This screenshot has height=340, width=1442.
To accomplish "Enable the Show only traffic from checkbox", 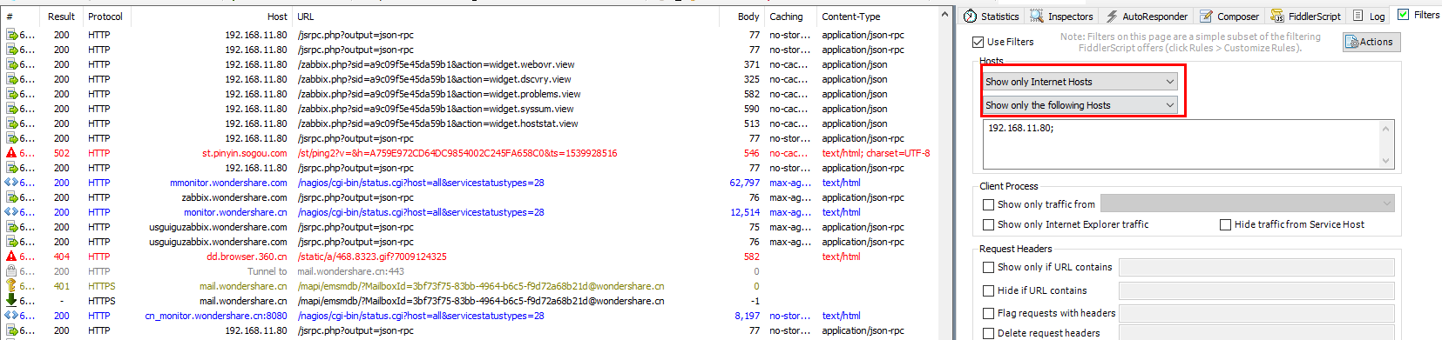I will tap(988, 204).
